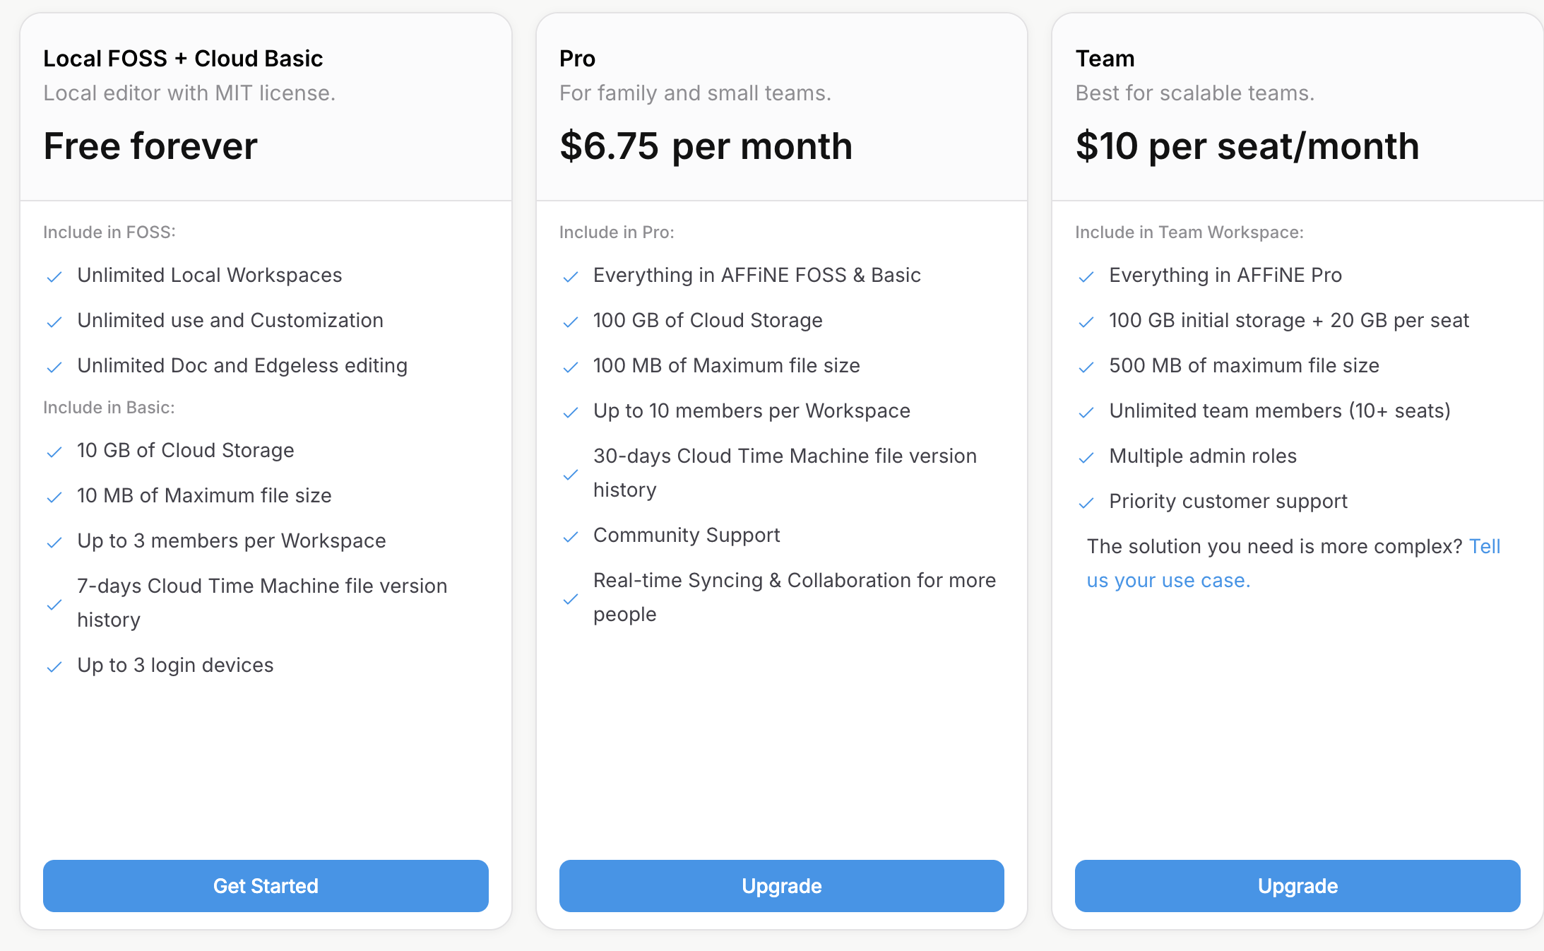Click checkmark next to 10 GB of Cloud Storage
The height and width of the screenshot is (951, 1544).
point(54,451)
